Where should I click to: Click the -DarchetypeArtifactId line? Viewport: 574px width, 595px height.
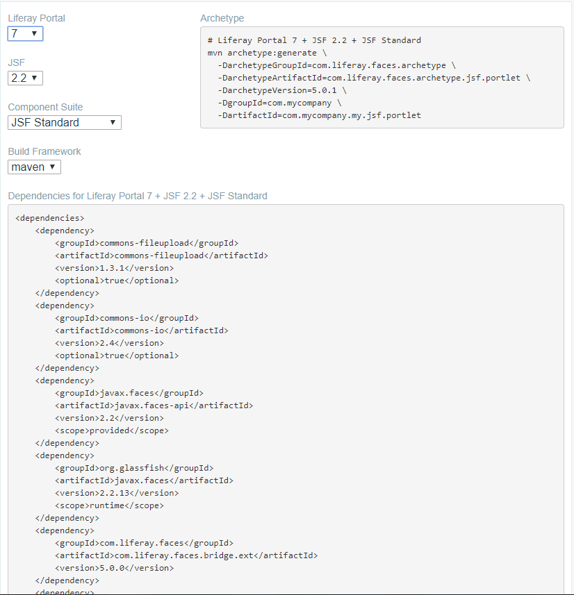click(x=374, y=78)
